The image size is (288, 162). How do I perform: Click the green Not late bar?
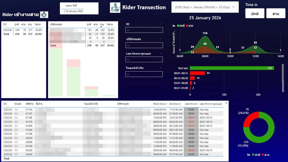(x=231, y=68)
